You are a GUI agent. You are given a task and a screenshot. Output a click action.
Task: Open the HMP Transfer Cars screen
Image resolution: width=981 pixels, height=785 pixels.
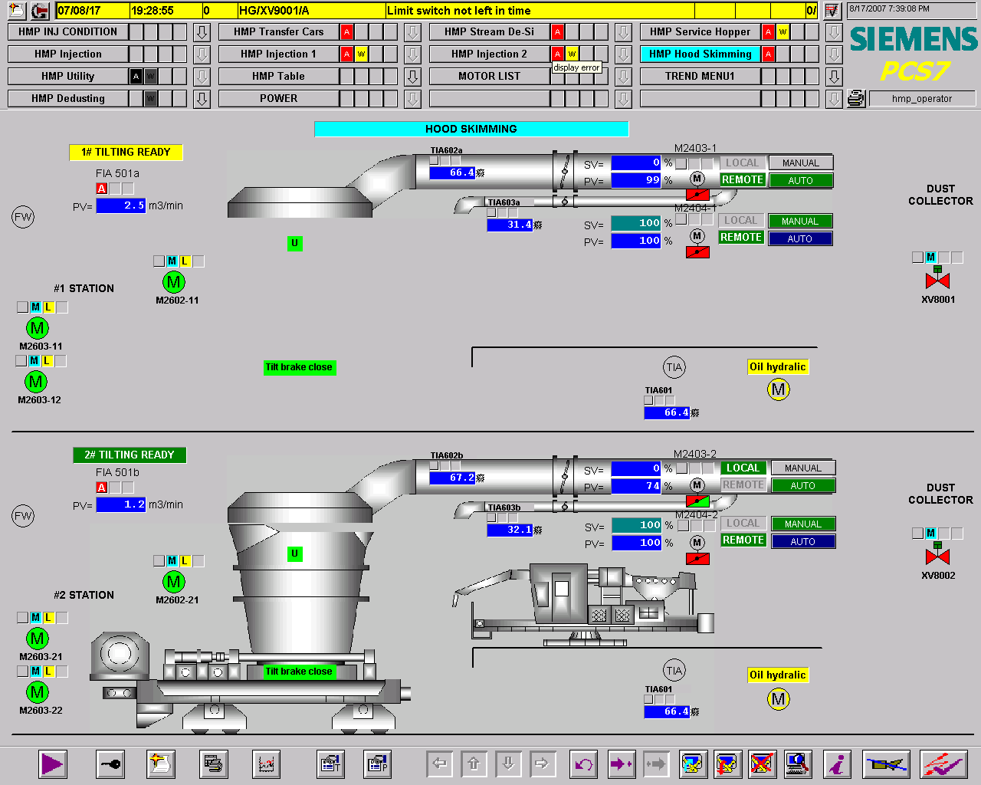pyautogui.click(x=278, y=32)
